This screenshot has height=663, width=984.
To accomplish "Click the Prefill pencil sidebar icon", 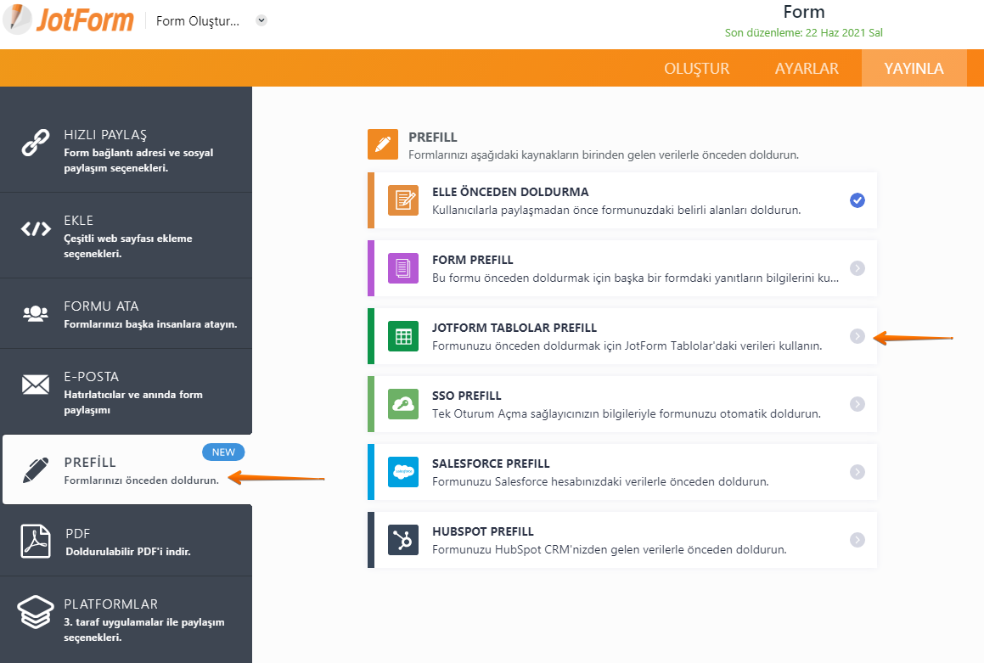I will coord(36,469).
